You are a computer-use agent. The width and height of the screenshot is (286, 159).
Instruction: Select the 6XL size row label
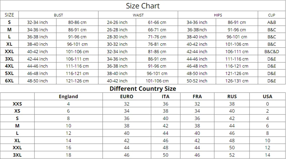[9, 81]
